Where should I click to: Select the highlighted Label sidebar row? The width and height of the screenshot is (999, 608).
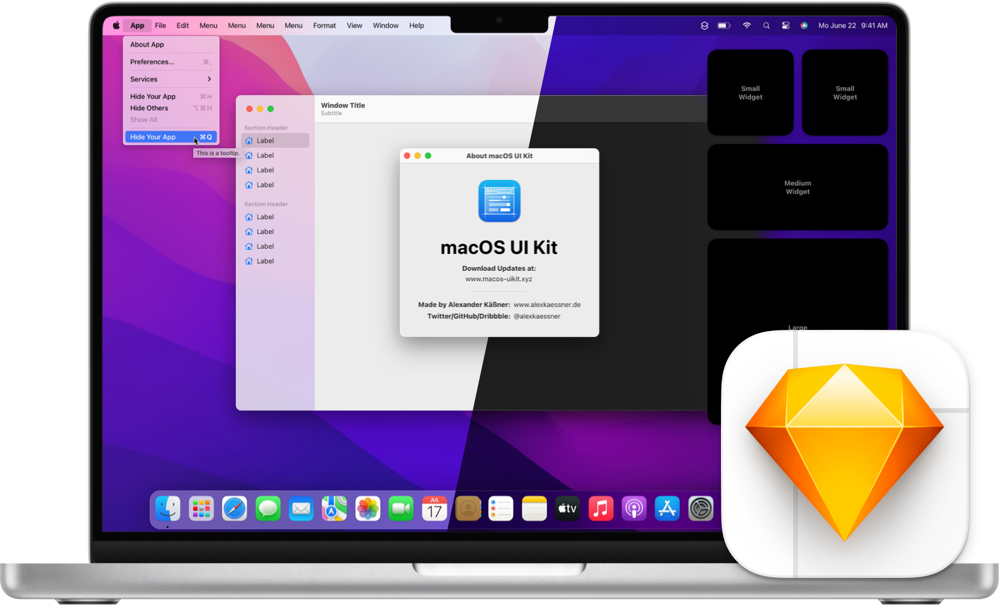coord(275,140)
